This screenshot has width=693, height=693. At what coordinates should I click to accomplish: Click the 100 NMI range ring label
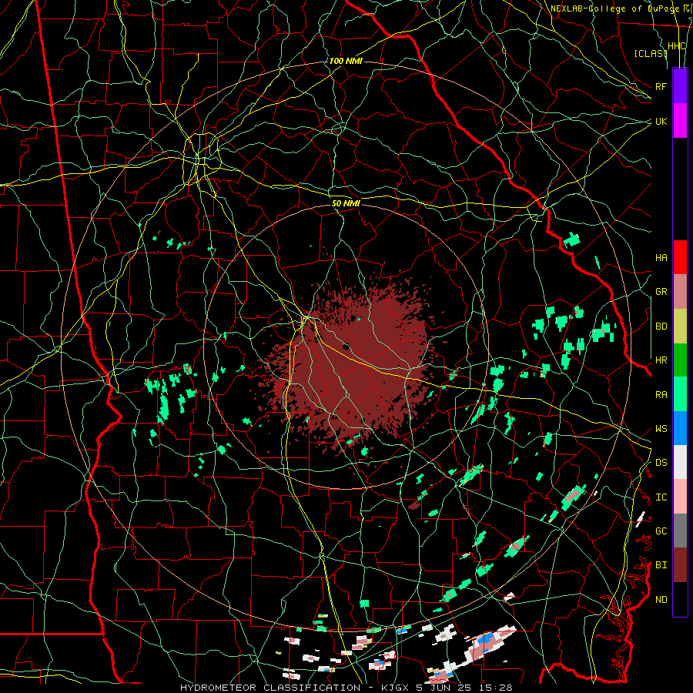(346, 61)
